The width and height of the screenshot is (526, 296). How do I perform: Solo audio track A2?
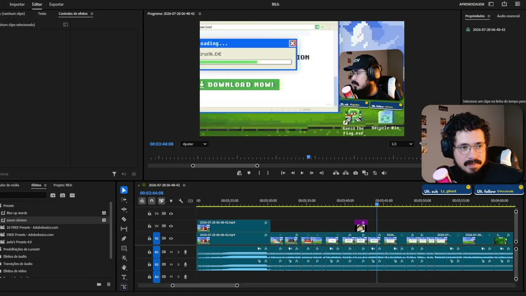(178, 264)
